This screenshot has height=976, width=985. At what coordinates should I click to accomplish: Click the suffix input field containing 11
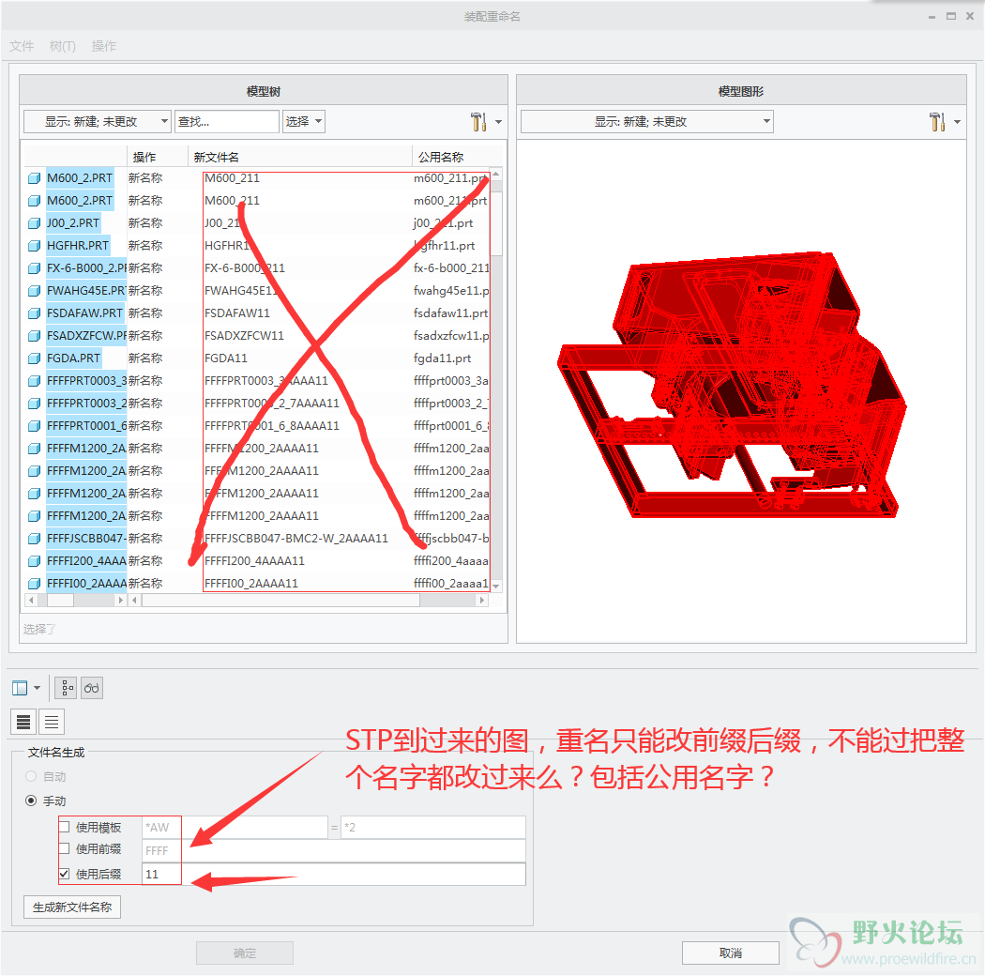334,875
